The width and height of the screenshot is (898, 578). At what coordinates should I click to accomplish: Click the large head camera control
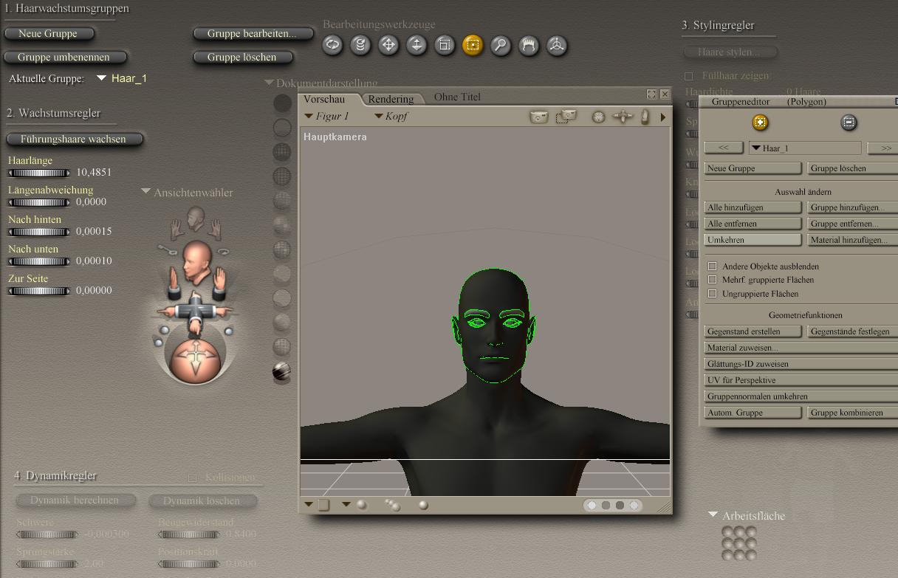tap(196, 263)
